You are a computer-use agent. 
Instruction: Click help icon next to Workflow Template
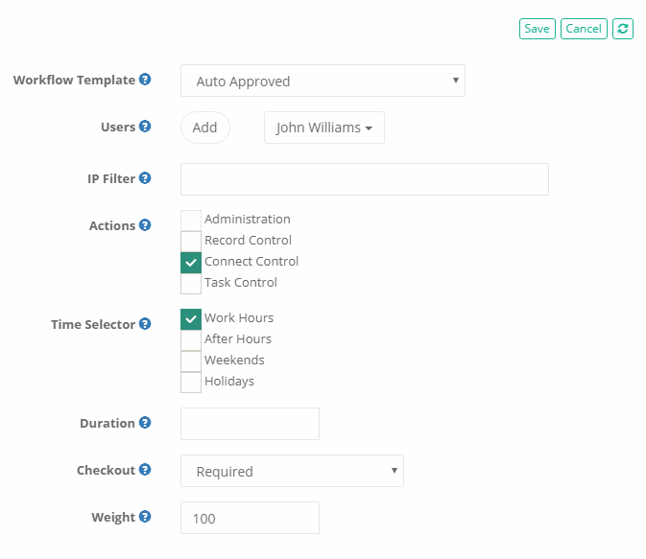(145, 80)
